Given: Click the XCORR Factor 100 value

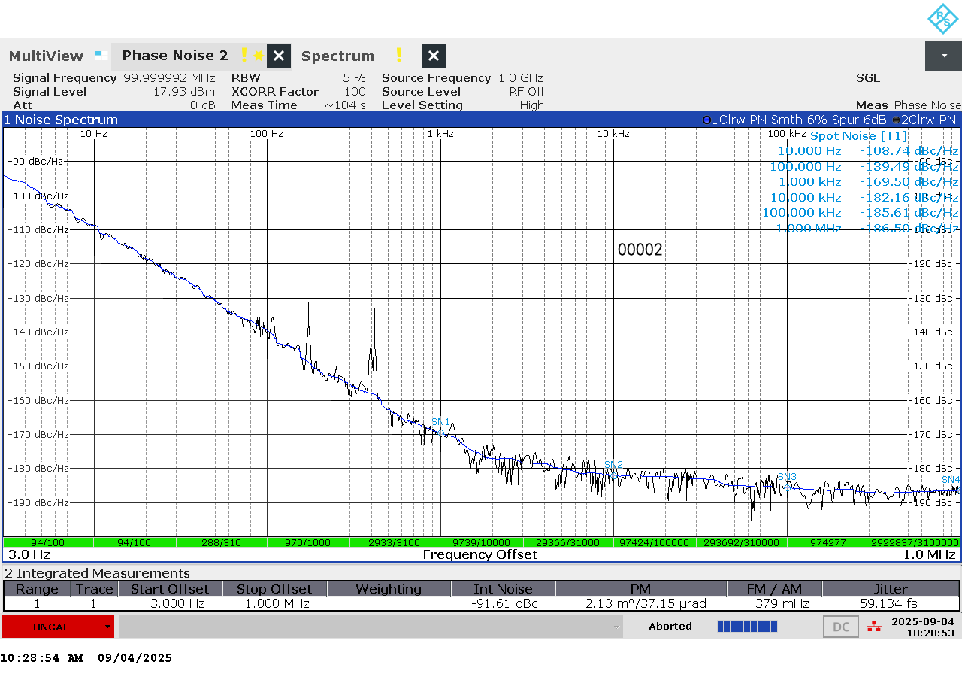Looking at the screenshot, I should 355,92.
